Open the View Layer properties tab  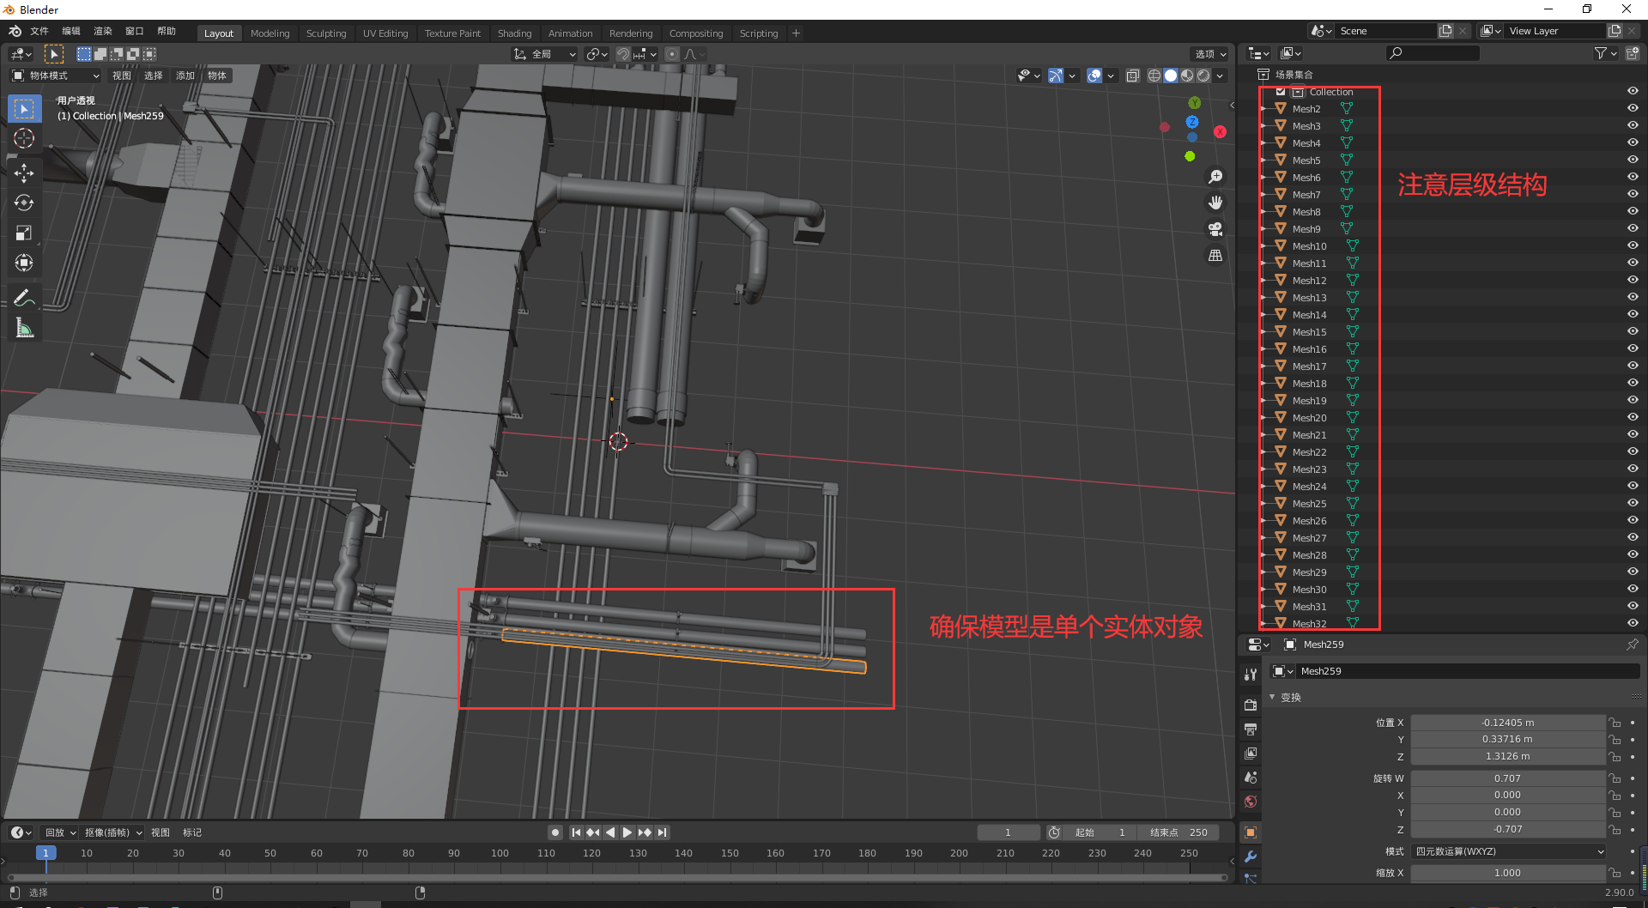(1251, 754)
